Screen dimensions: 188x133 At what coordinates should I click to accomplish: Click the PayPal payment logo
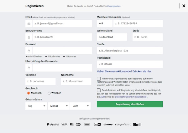[x=53, y=124]
